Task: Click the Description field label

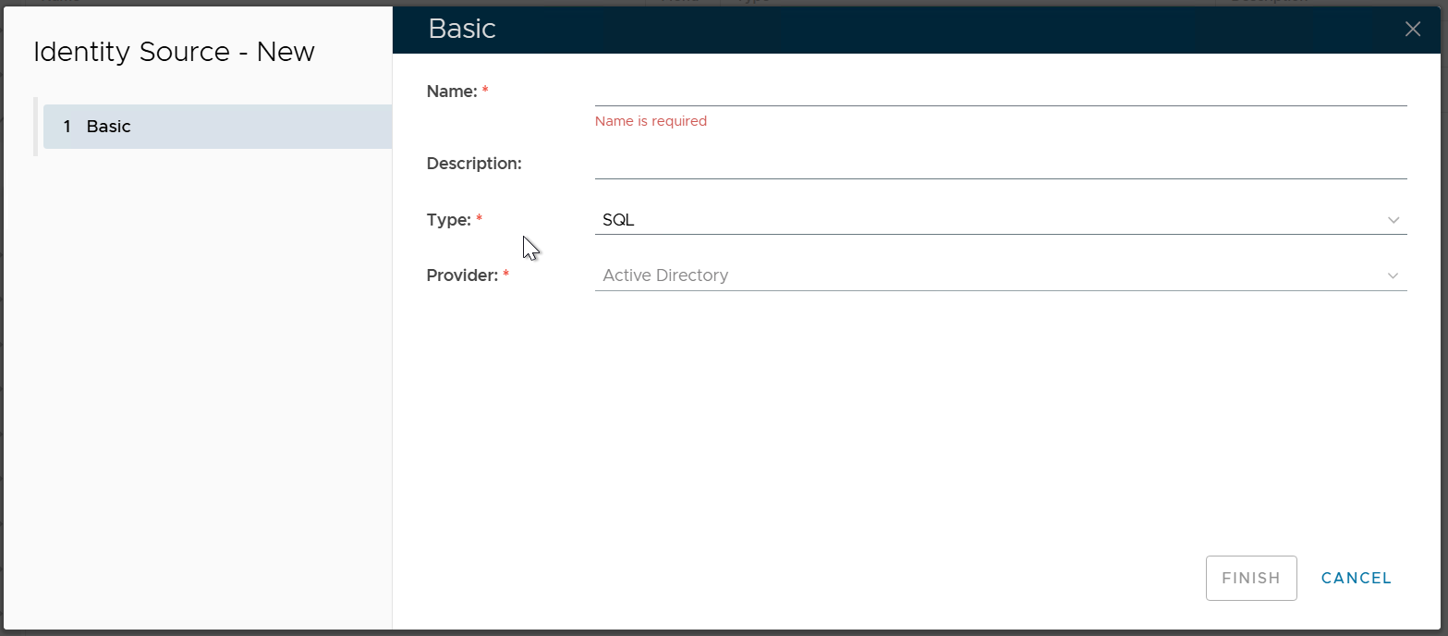Action: tap(474, 164)
